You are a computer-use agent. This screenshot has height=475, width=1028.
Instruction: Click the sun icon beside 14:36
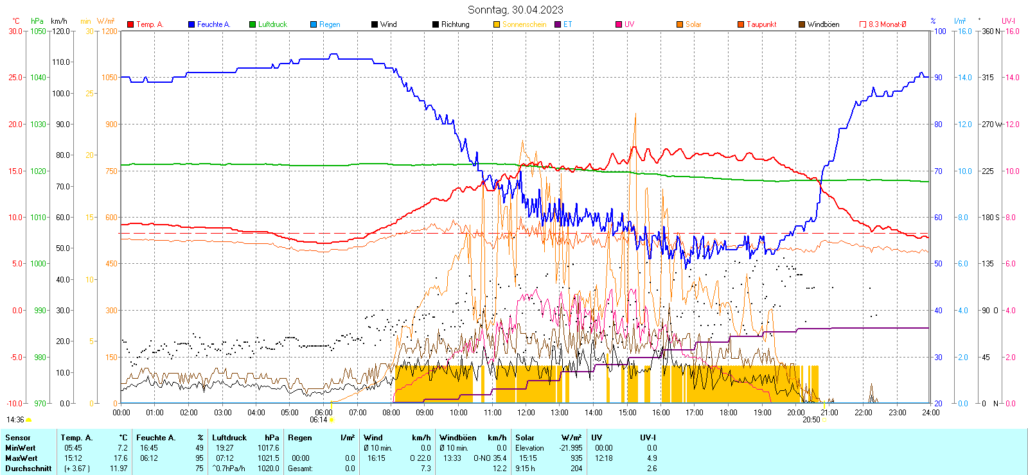click(29, 420)
